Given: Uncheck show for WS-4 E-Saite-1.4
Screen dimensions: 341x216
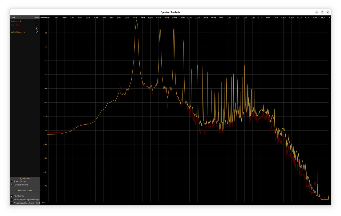Looking at the screenshot, I should (x=37, y=32).
